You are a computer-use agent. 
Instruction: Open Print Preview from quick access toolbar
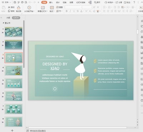pos(26,2)
